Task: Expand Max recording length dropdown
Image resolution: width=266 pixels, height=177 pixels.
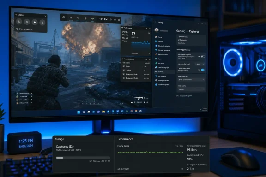Action: [199, 64]
